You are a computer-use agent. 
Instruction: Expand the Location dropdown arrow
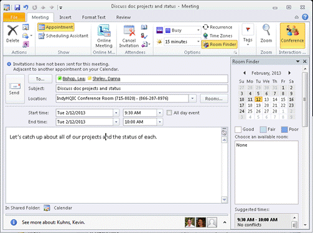[x=192, y=98]
